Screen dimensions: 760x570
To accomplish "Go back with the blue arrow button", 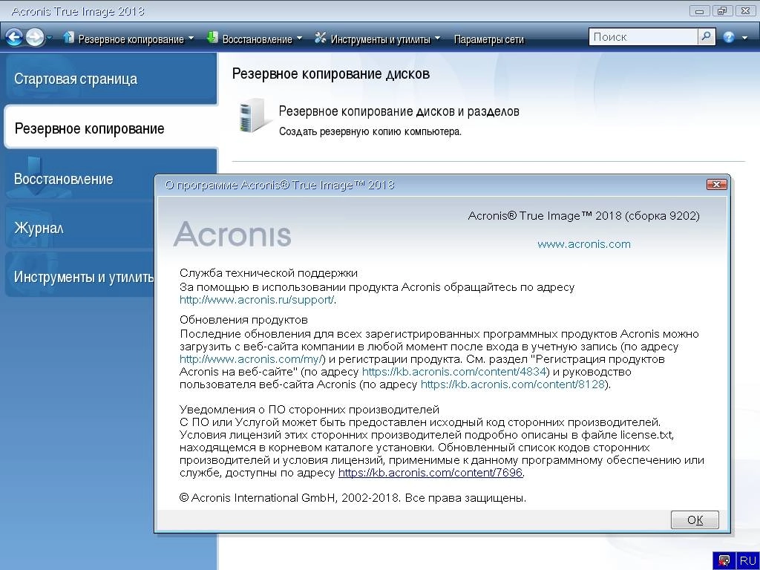I will point(14,37).
